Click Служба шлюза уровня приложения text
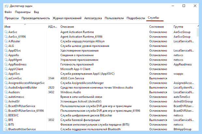Viewport: 202px width, 134px height. [85, 46]
